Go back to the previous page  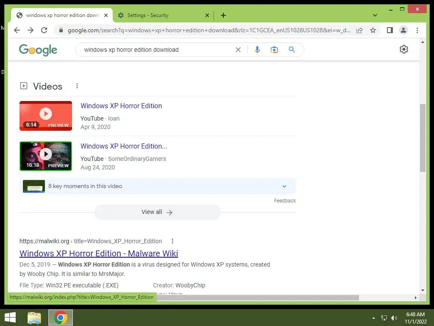tap(17, 30)
